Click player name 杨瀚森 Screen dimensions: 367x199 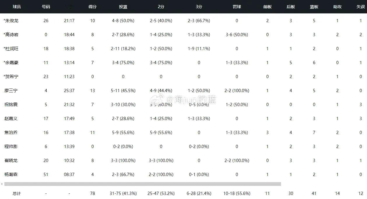click(x=11, y=175)
